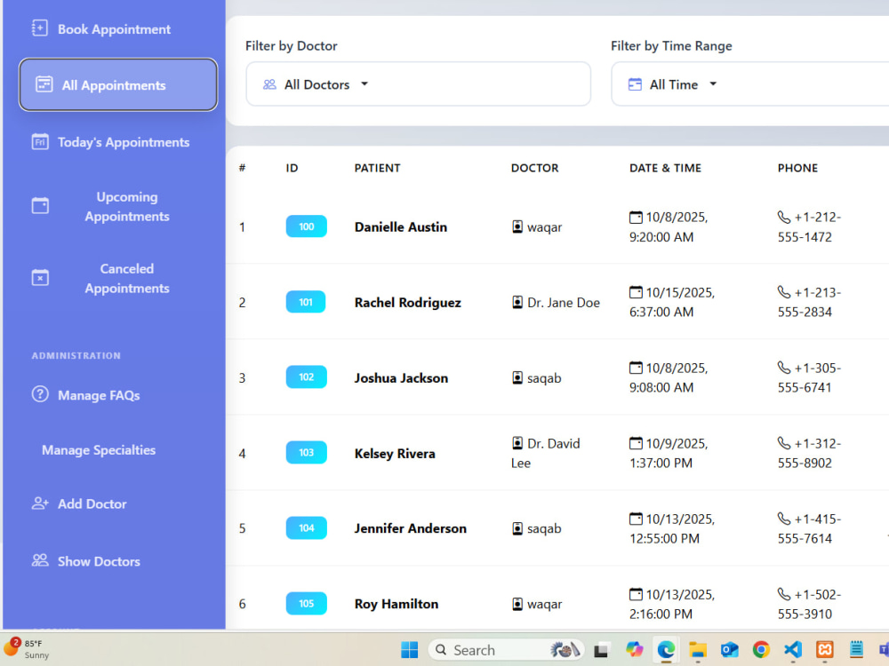Click appointment ID badge 103
This screenshot has height=666, width=889.
[306, 453]
